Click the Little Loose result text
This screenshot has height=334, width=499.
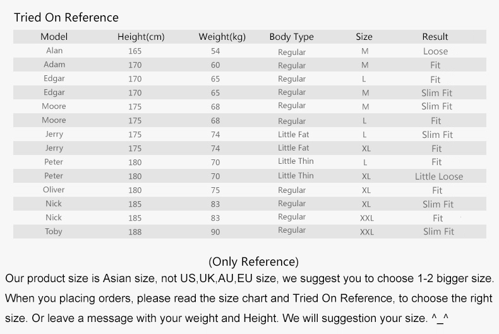438,176
